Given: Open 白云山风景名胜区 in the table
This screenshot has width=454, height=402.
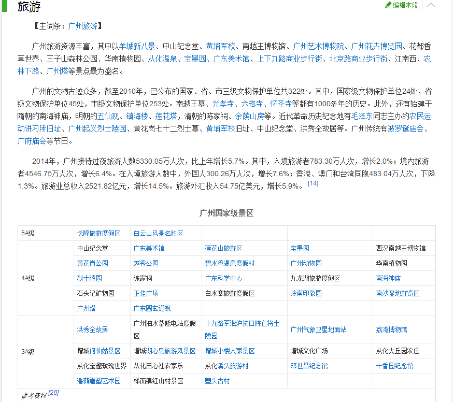Looking at the screenshot, I should pos(159,234).
